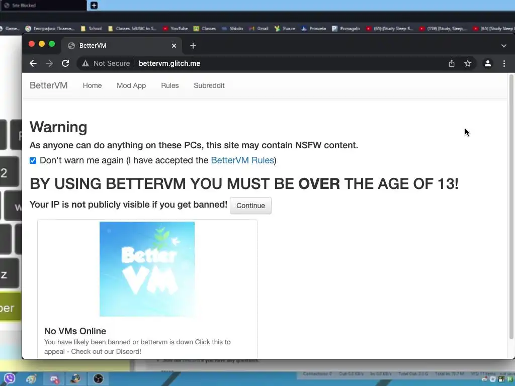Select the BetterVM browser tab
This screenshot has width=515, height=386.
pyautogui.click(x=122, y=46)
